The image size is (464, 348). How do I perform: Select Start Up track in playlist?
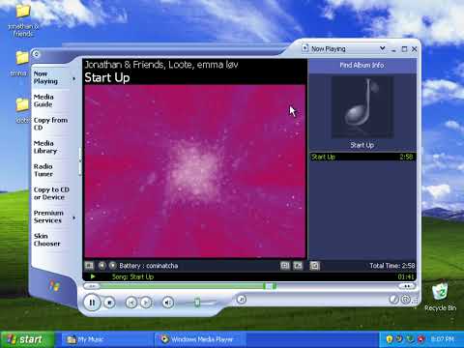(362, 157)
